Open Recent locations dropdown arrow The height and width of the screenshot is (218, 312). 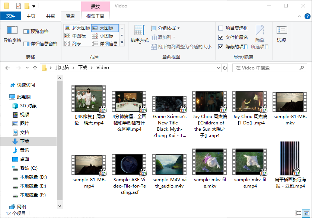click(27, 68)
